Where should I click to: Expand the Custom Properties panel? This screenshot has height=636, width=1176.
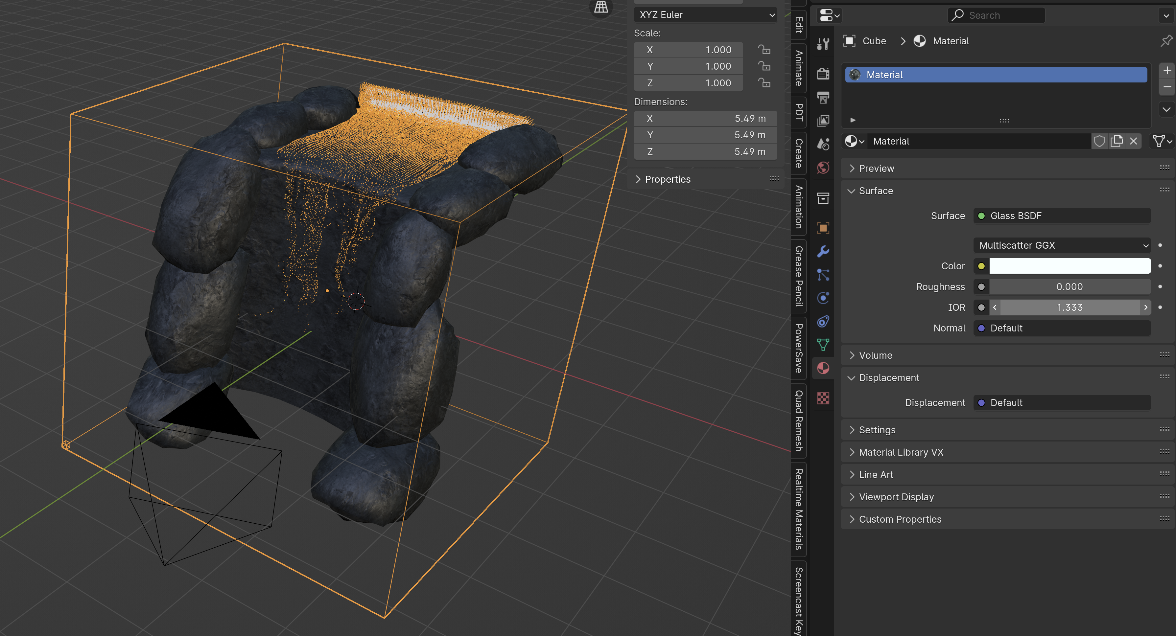1007,519
